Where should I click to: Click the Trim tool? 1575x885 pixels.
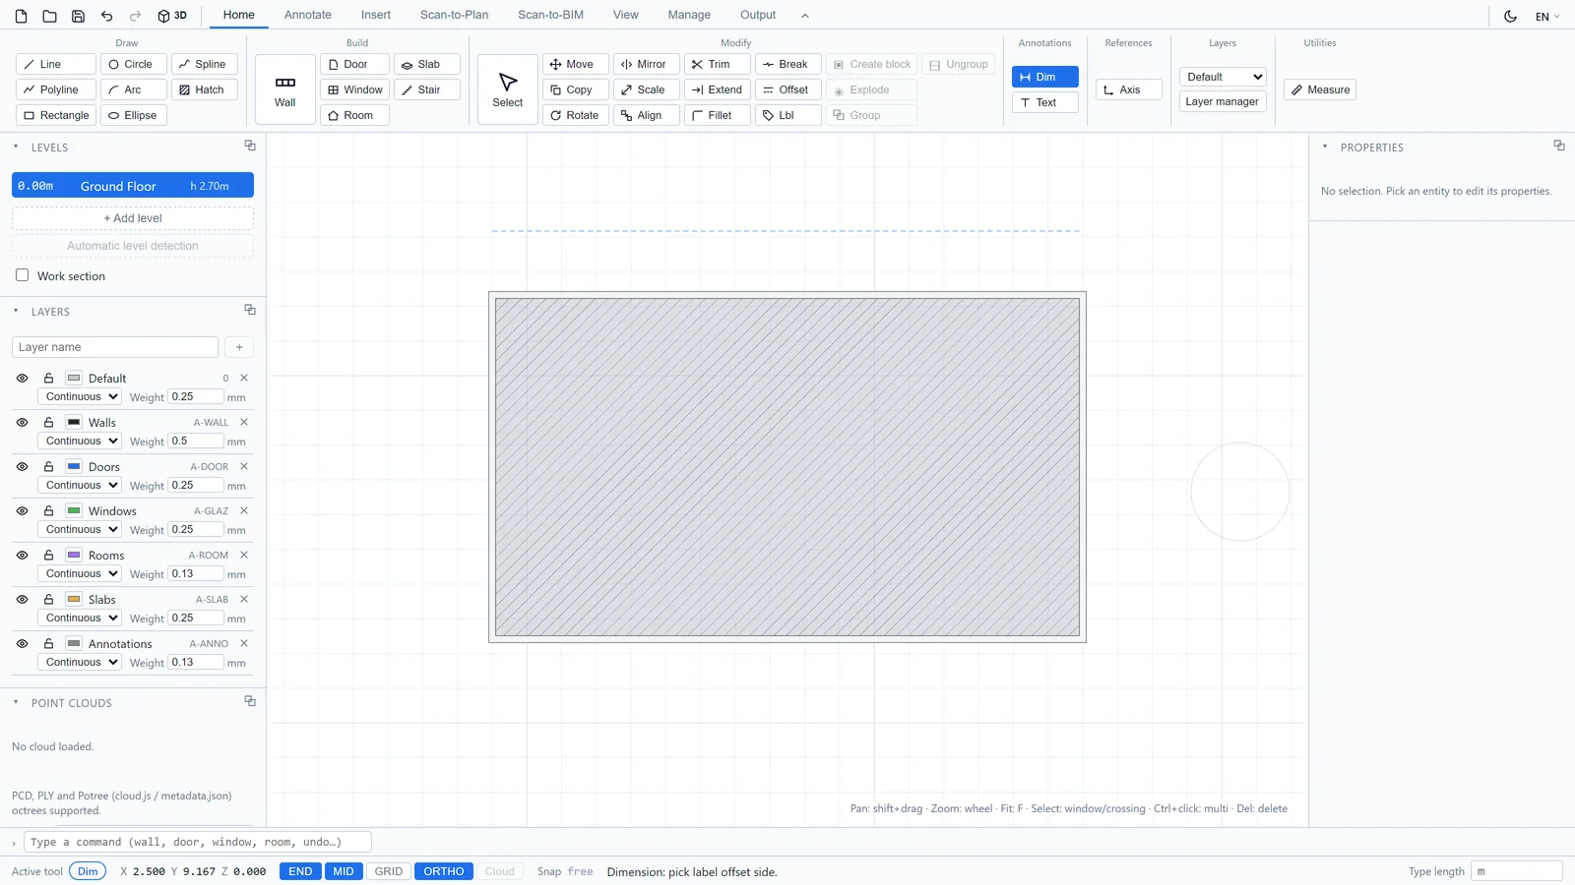[718, 64]
